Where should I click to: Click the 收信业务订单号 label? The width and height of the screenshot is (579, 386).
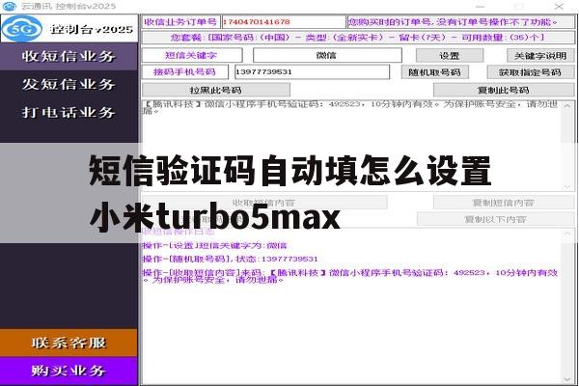pos(181,22)
